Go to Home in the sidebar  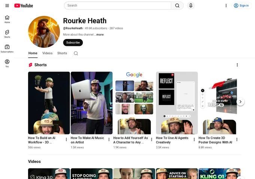tap(7, 19)
